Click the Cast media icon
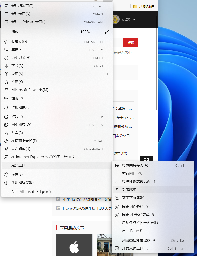Viewport: 197px width, 256px height. tap(117, 181)
